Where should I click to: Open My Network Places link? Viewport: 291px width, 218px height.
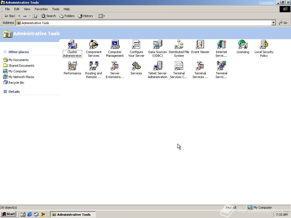[19, 77]
